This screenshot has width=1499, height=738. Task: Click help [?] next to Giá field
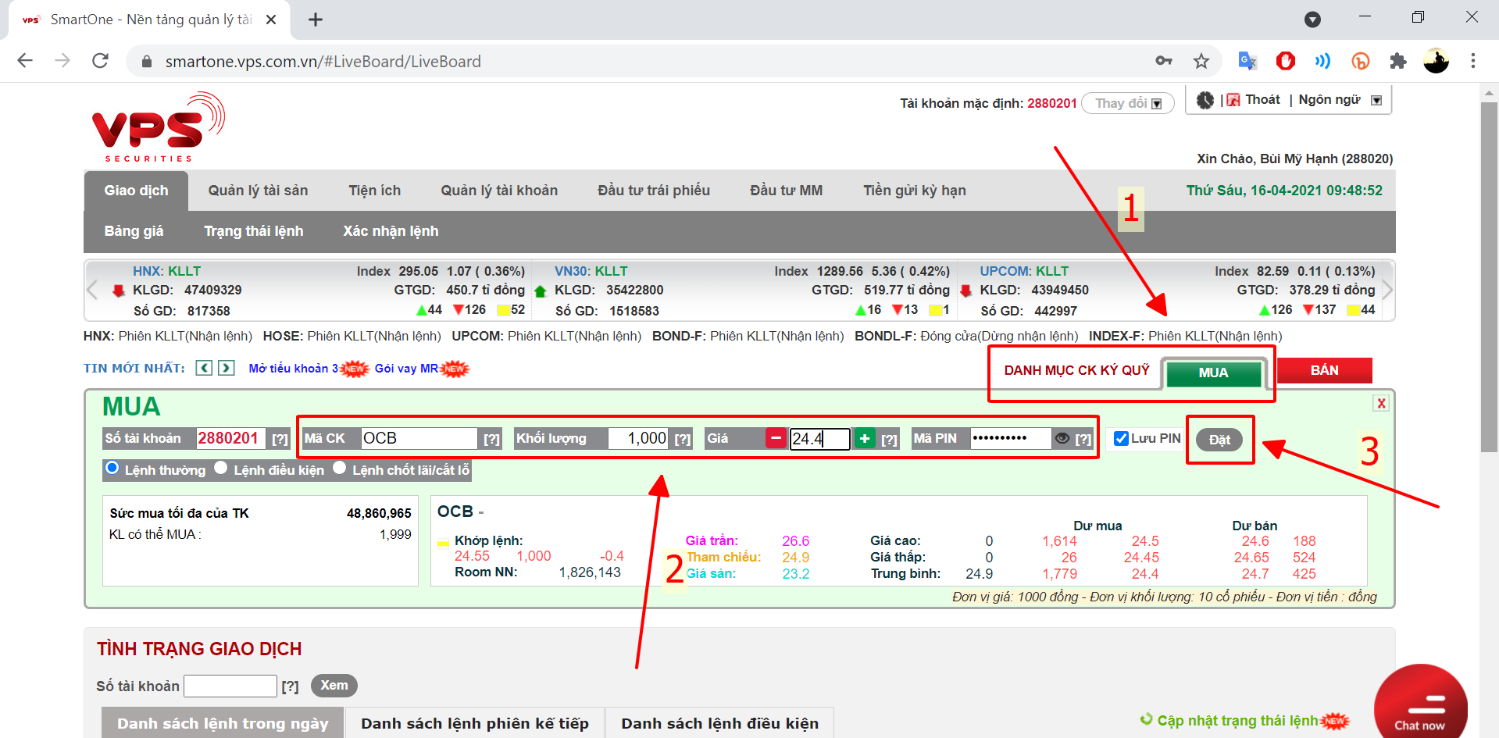[889, 439]
